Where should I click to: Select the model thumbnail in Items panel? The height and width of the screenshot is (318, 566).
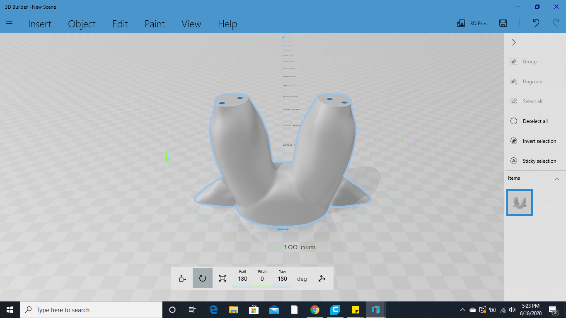click(519, 202)
